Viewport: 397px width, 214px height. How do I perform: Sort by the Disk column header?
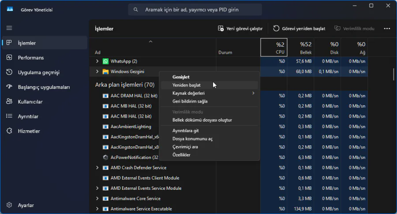(x=327, y=47)
